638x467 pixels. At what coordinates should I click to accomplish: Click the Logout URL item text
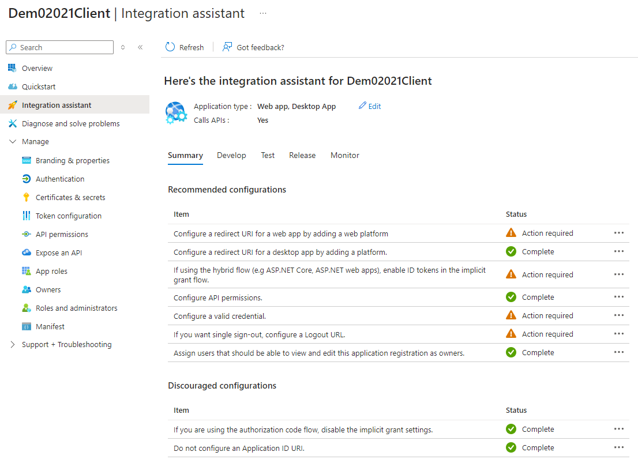click(x=259, y=335)
